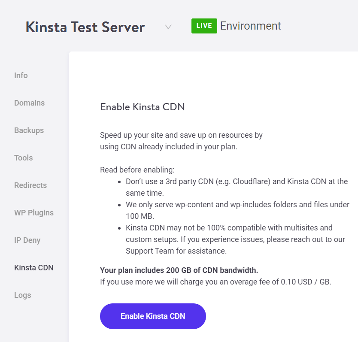Click the Enable Kinsta CDN button
The height and width of the screenshot is (342, 358).
pos(153,316)
